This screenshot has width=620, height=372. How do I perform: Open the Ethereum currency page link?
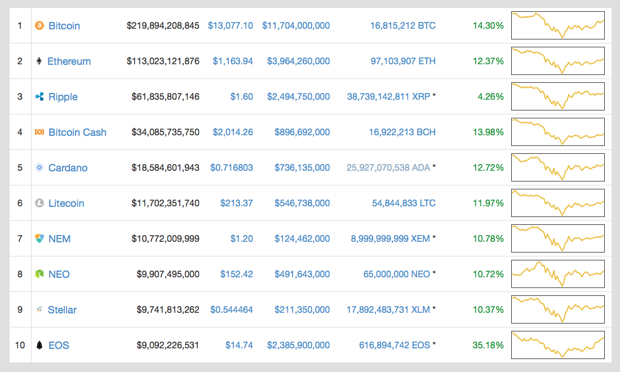coord(69,61)
